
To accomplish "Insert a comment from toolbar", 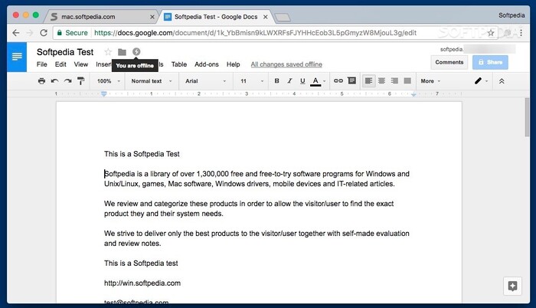I will click(x=351, y=80).
